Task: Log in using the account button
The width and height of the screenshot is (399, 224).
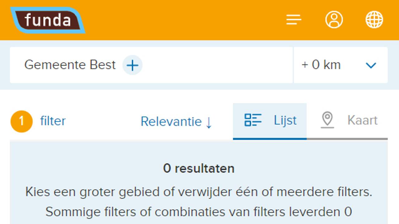Action: click(x=334, y=20)
